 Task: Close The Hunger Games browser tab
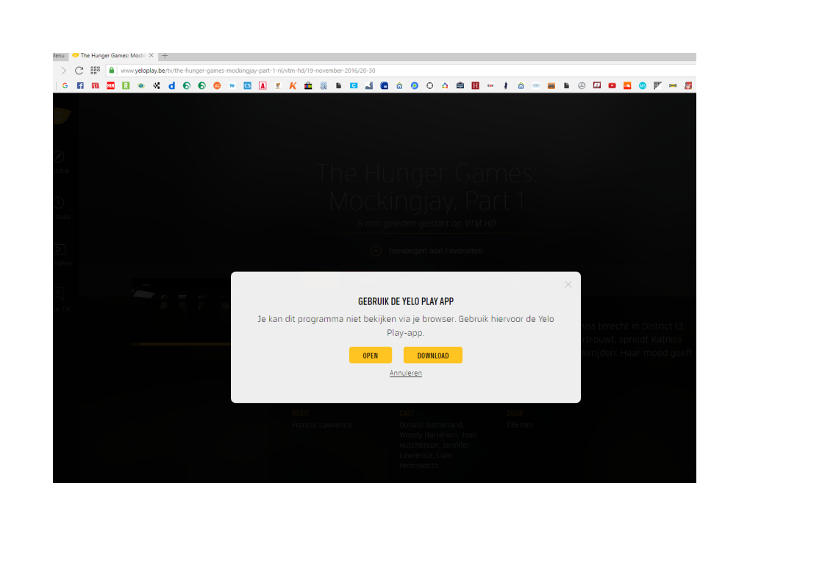[x=151, y=56]
